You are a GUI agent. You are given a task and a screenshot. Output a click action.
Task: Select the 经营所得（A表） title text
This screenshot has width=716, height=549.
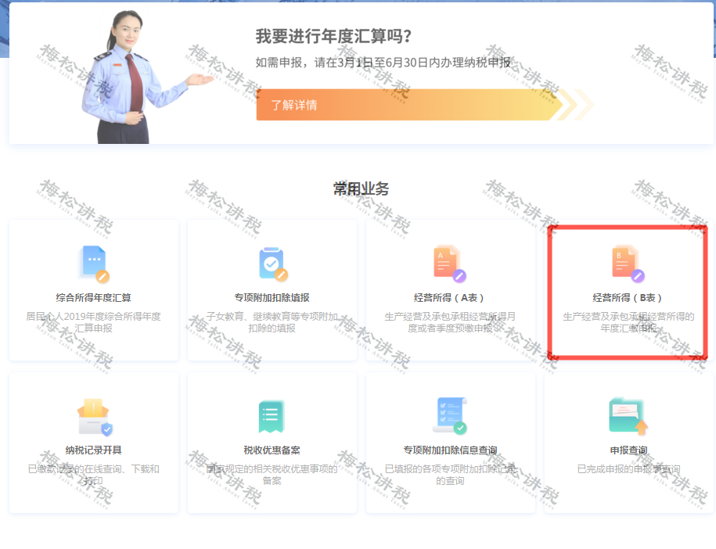tap(450, 298)
